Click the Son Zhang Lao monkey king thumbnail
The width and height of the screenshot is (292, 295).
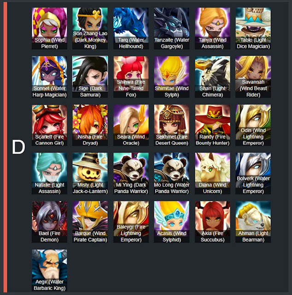[90, 29]
